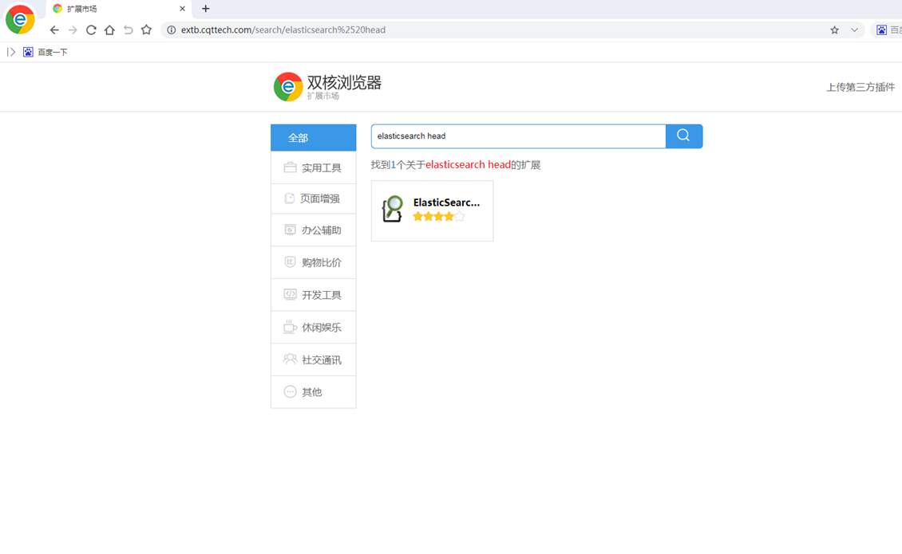Click the browser back arrow

tap(54, 29)
